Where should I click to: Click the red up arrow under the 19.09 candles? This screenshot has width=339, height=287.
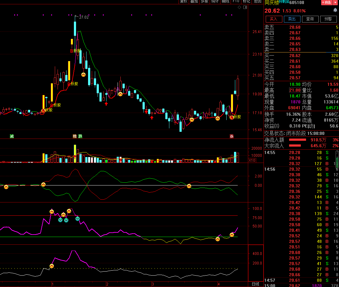106,104
